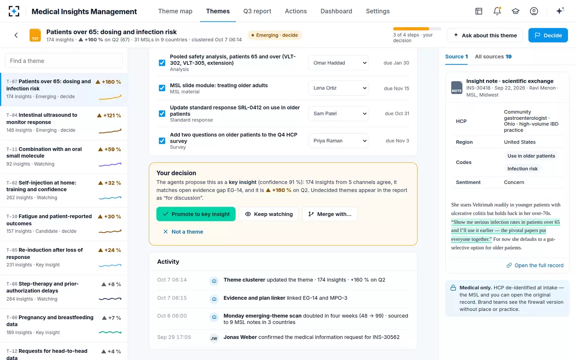Click the graduation cap learning icon
The width and height of the screenshot is (576, 360).
pos(516,11)
